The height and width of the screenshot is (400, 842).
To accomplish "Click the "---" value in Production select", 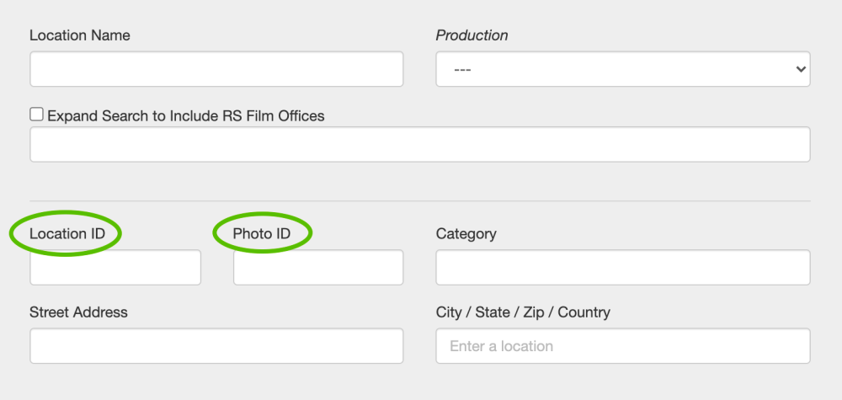I will tap(462, 69).
